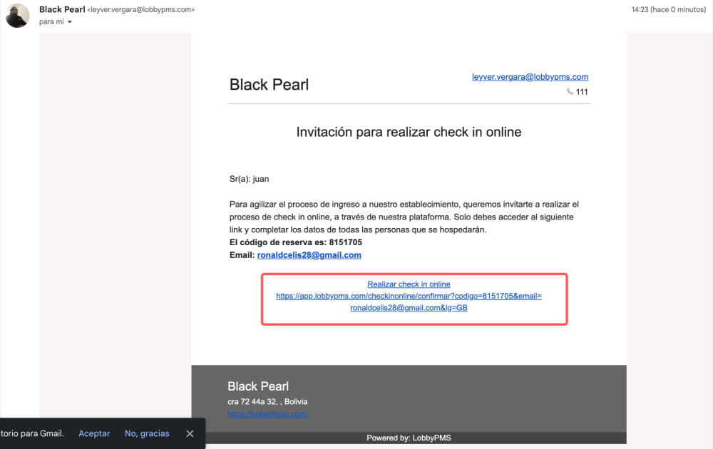This screenshot has height=449, width=713.
Task: Open the leyver.vergara@lobbypms.com header email link
Action: pos(530,77)
